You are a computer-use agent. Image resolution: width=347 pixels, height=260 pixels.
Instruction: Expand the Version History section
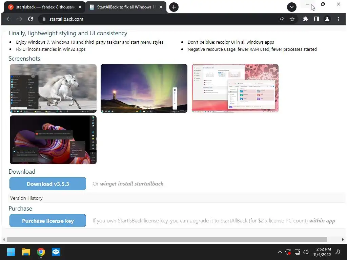coord(177,198)
